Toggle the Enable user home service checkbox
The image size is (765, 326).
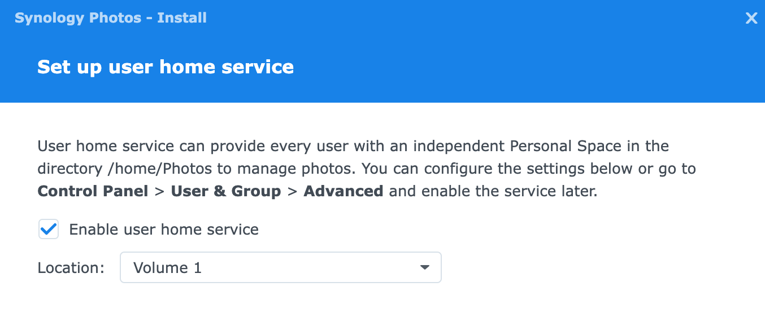pos(49,230)
